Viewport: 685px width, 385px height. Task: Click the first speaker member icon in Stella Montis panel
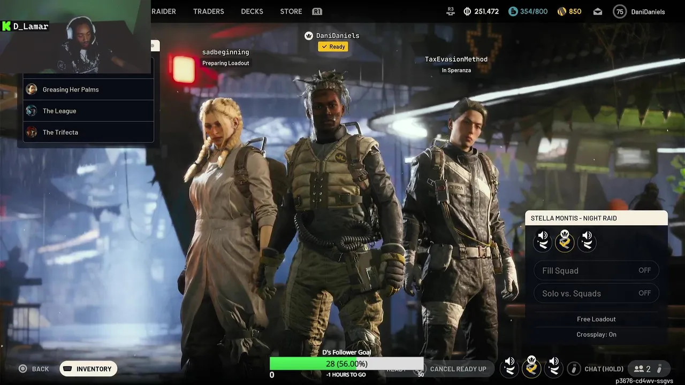point(543,241)
